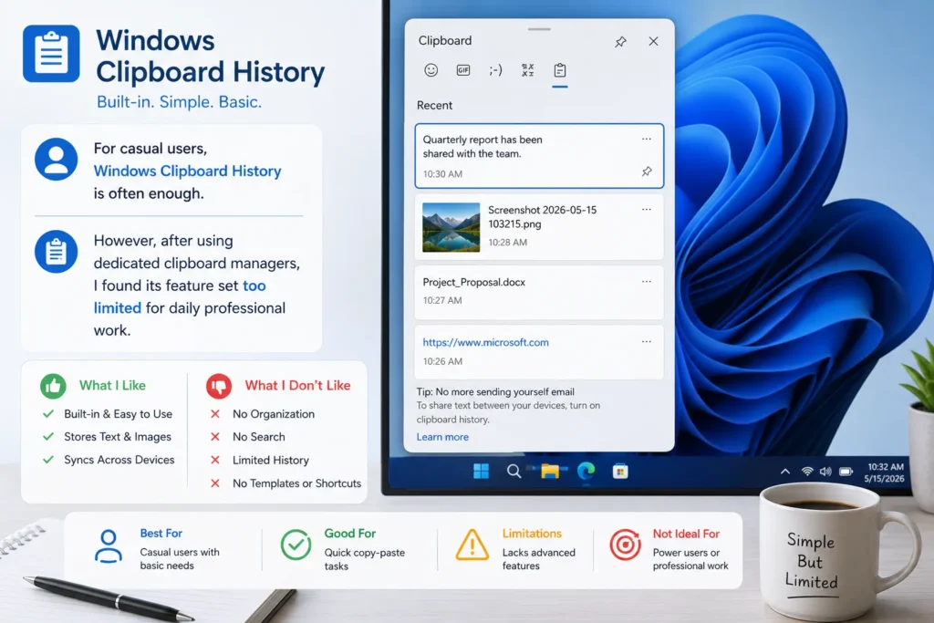Open taskbar Search magnifier

[514, 472]
